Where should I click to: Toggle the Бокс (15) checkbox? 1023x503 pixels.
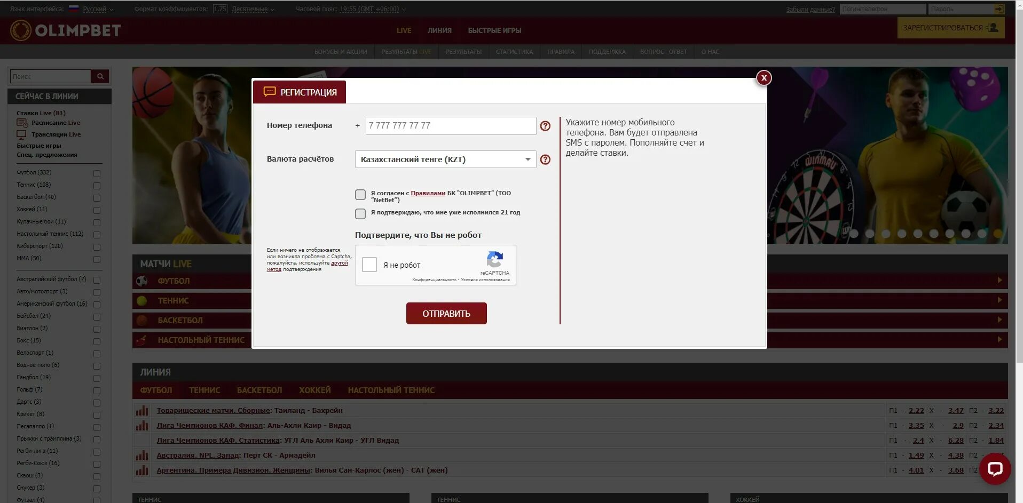pyautogui.click(x=97, y=341)
